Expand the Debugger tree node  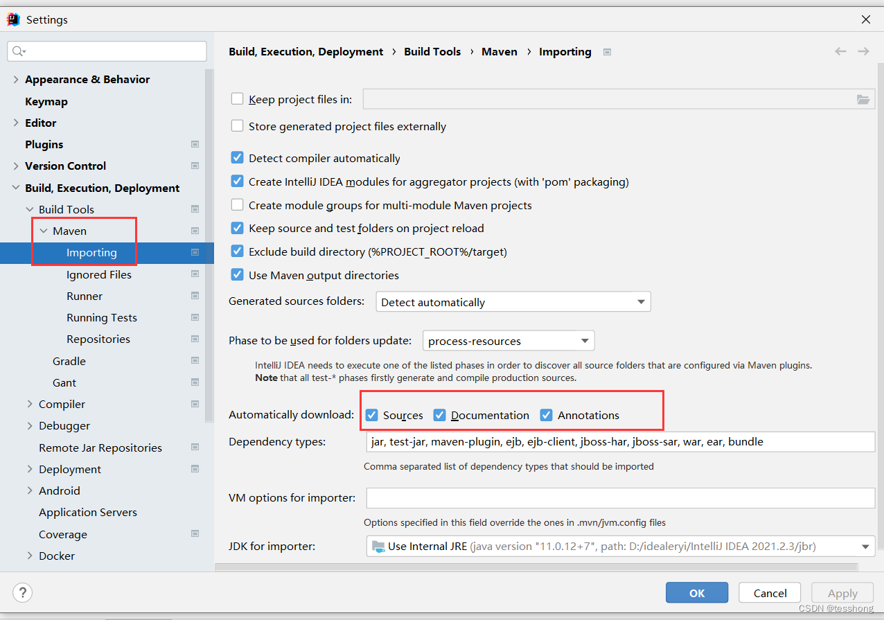[30, 426]
